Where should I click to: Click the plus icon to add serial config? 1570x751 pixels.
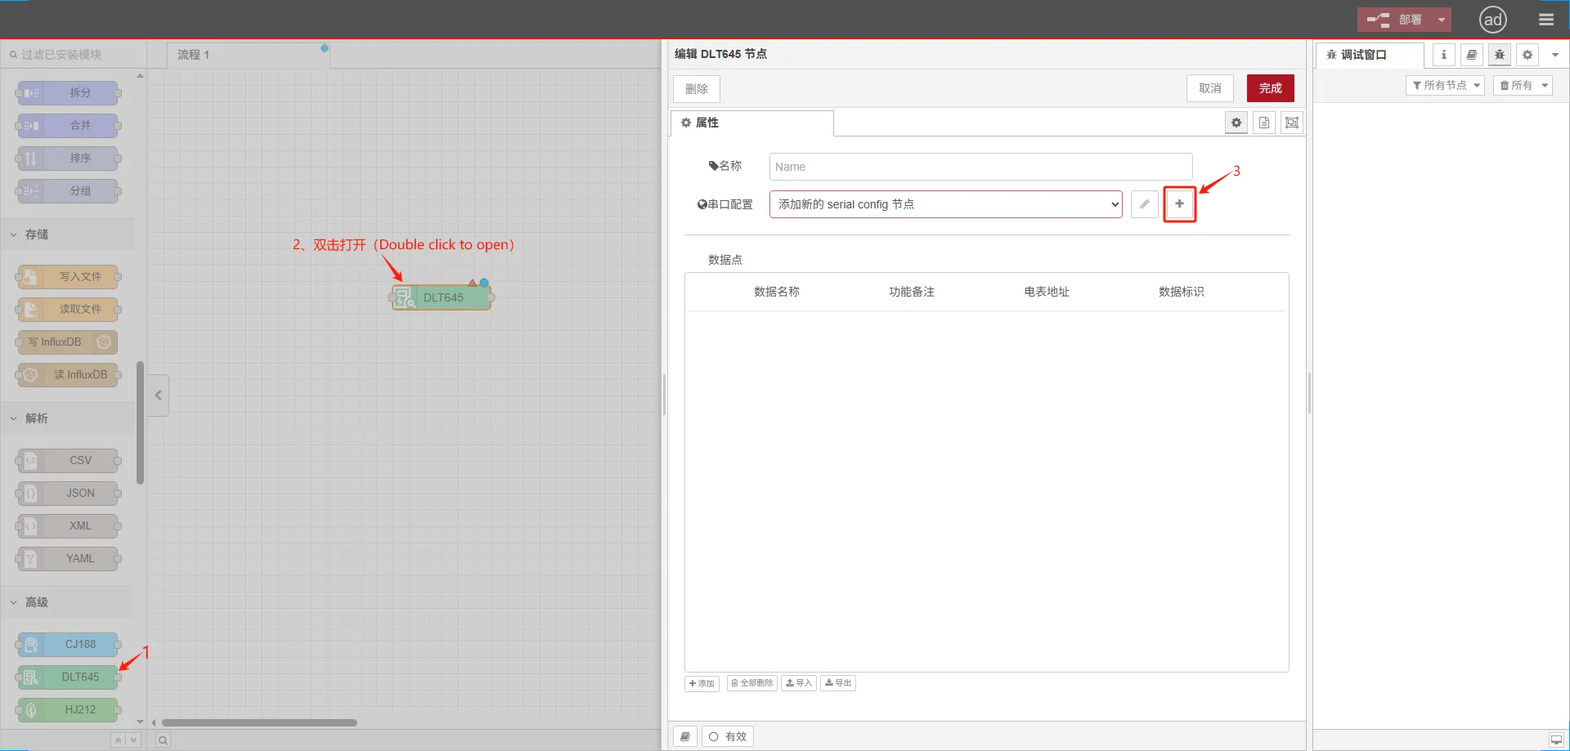click(x=1179, y=204)
